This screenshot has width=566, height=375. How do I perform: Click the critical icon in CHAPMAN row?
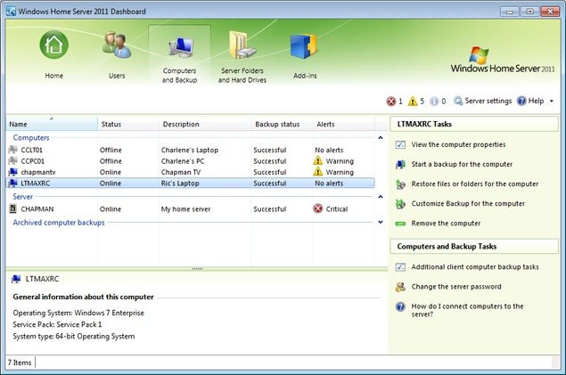317,208
